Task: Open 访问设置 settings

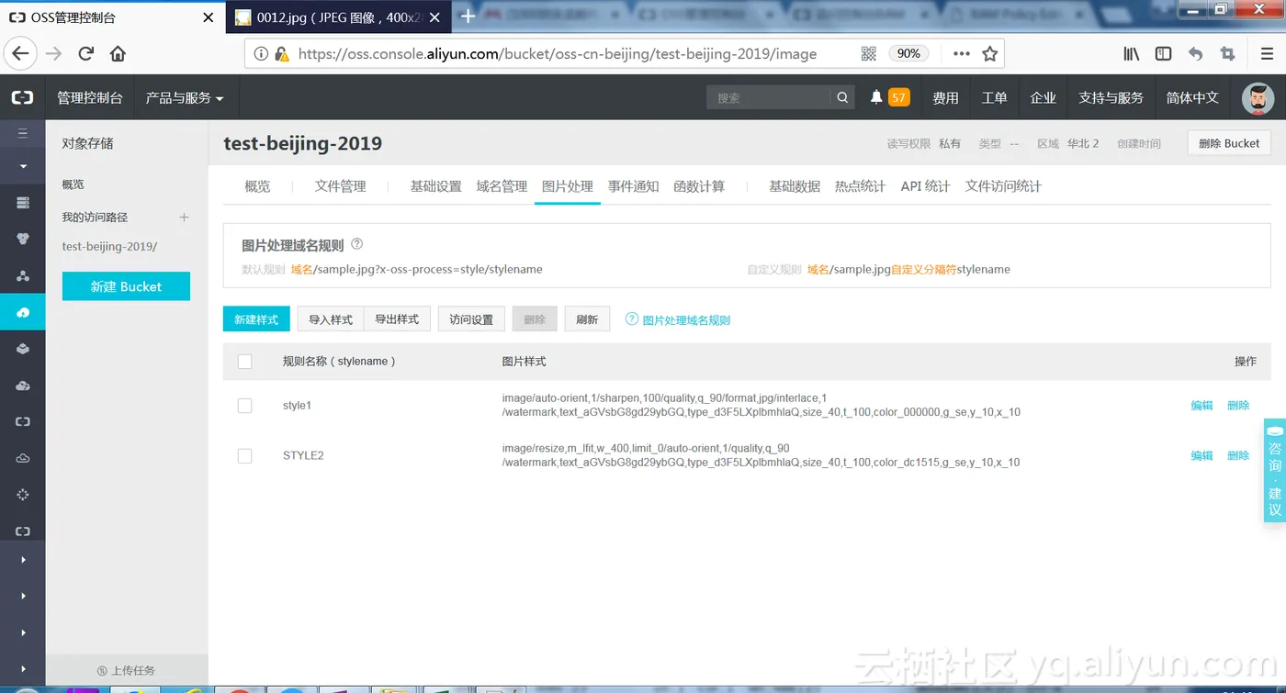Action: coord(471,319)
